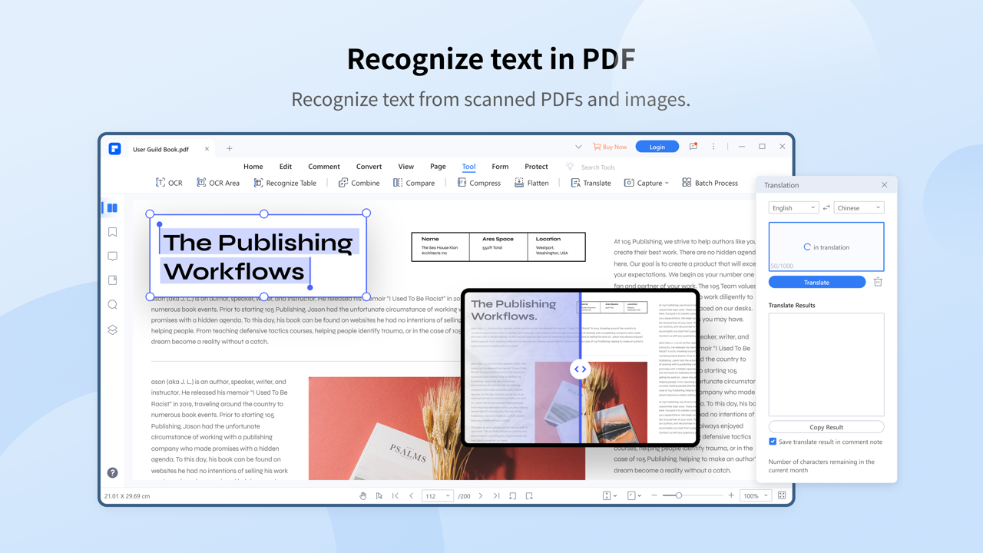Viewport: 983px width, 553px height.
Task: Choose the select cursor tool
Action: click(379, 496)
